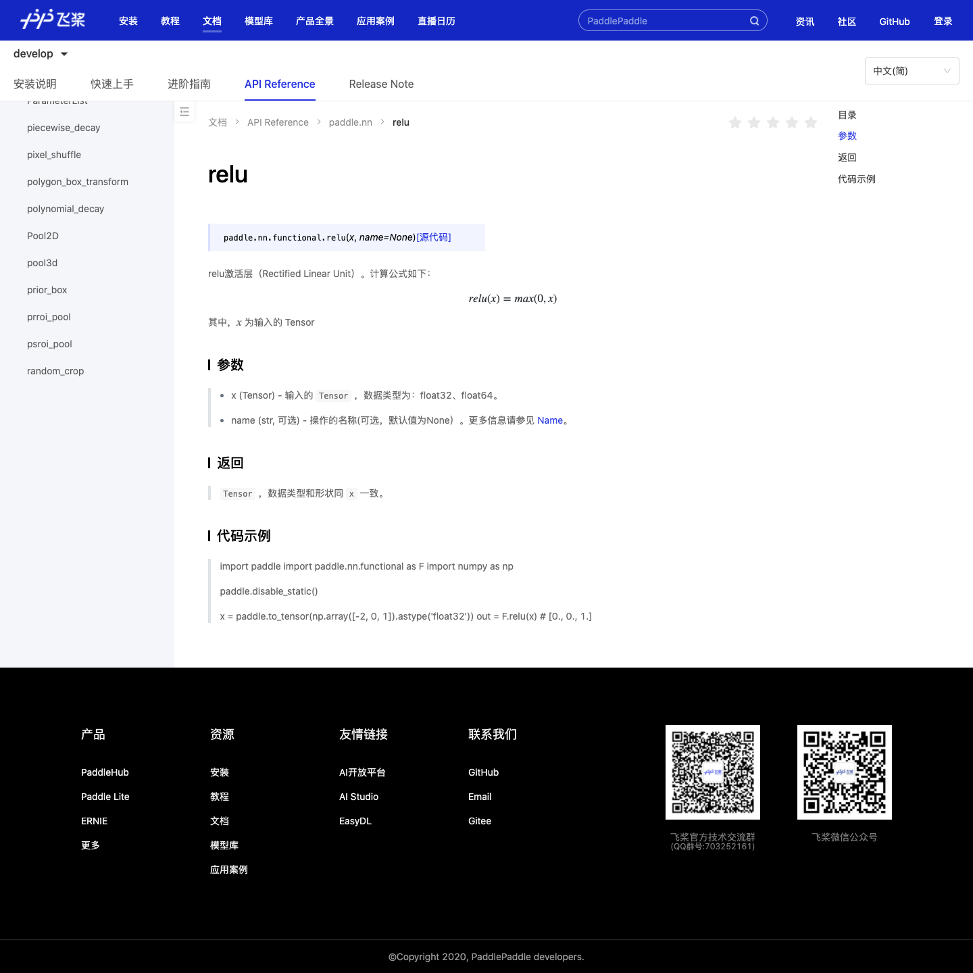Image resolution: width=973 pixels, height=973 pixels.
Task: Click the 登录 login link
Action: point(943,21)
